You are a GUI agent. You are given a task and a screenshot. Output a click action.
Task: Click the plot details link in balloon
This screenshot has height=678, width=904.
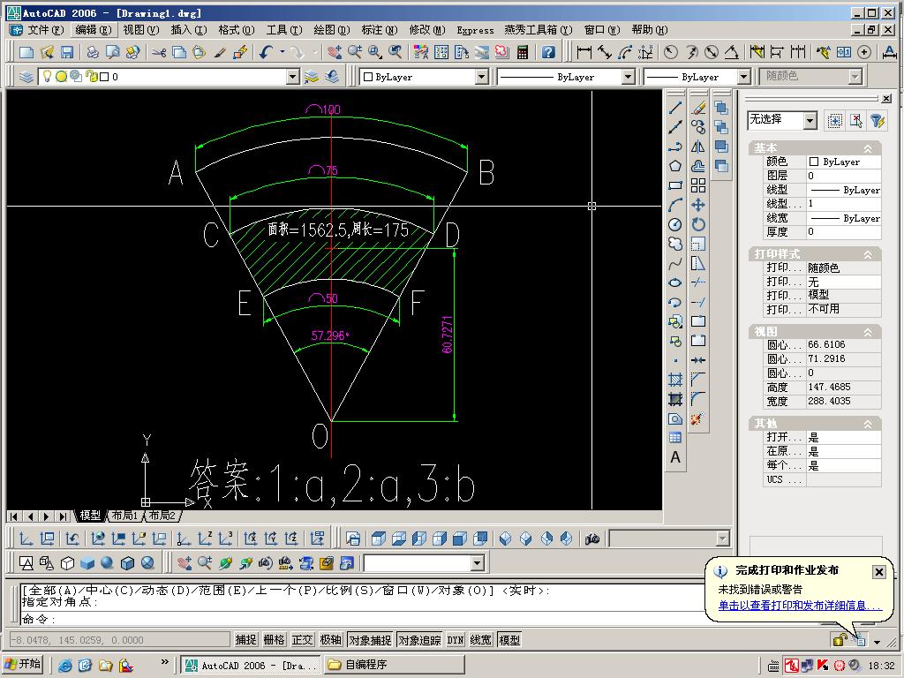800,606
